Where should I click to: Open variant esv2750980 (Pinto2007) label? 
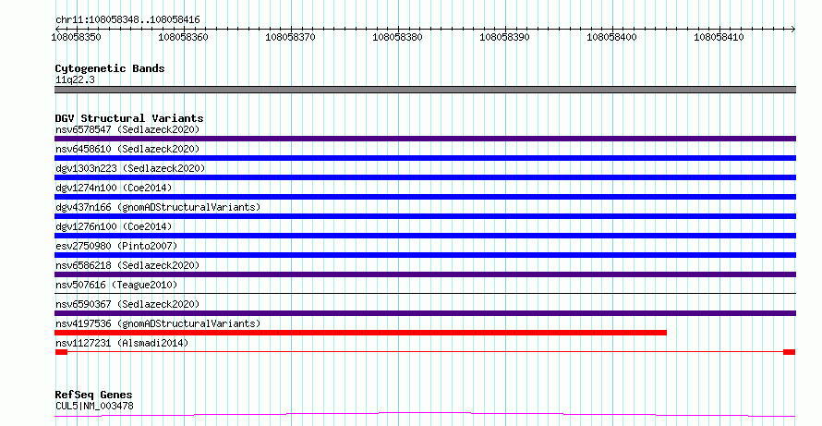click(116, 246)
